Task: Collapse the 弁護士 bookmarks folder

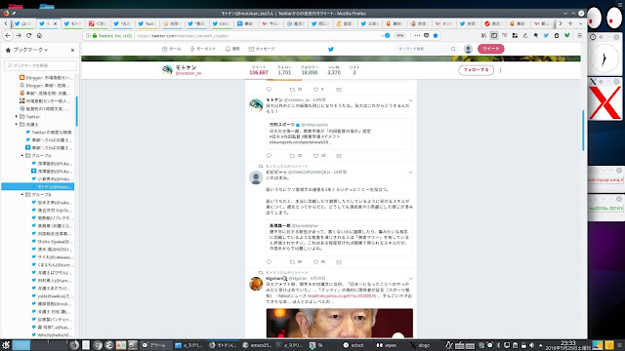Action: coord(17,125)
